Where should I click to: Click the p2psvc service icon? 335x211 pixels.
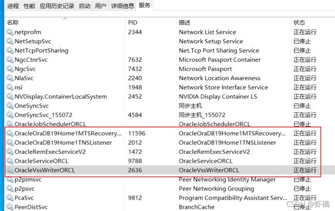click(10, 188)
